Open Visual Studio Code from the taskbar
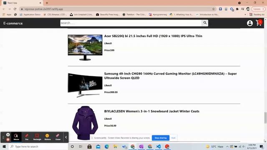This screenshot has width=267, height=150. pyautogui.click(x=159, y=146)
